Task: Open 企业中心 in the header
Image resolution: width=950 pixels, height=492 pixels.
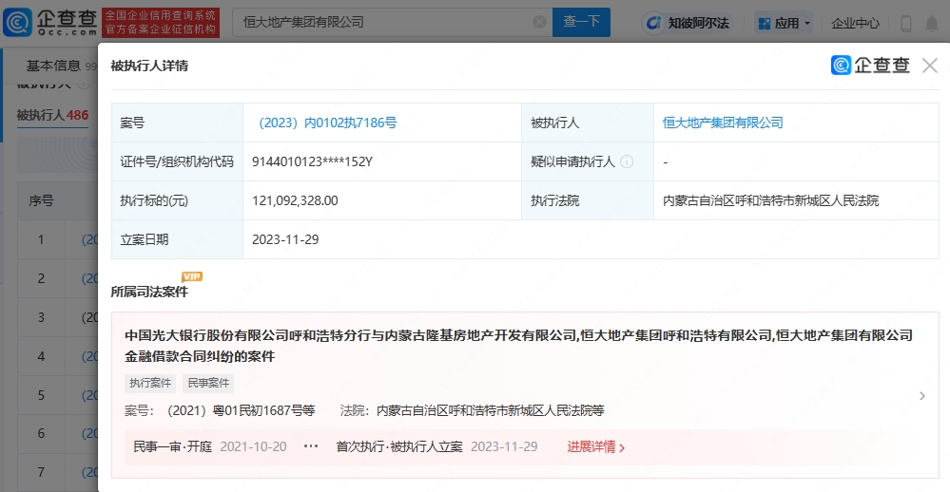Action: (855, 23)
